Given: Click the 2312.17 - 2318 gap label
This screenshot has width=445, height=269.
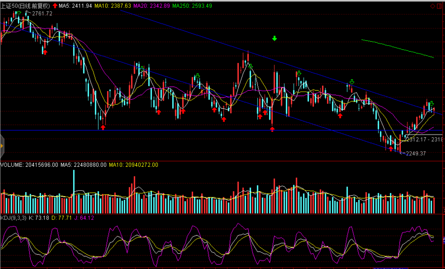Looking at the screenshot, I should 424,139.
